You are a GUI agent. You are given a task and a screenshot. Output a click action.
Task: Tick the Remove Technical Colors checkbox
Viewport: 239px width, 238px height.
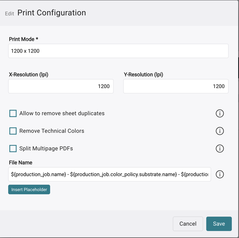click(13, 131)
